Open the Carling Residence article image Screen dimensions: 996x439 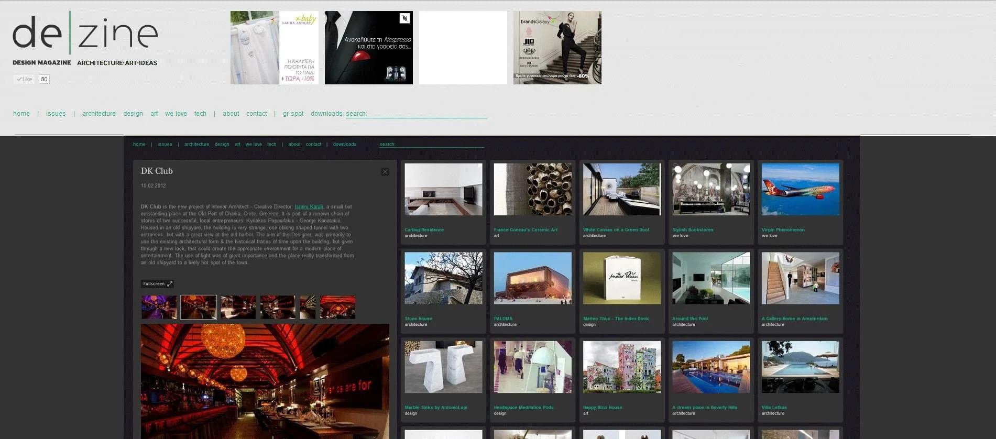(443, 189)
